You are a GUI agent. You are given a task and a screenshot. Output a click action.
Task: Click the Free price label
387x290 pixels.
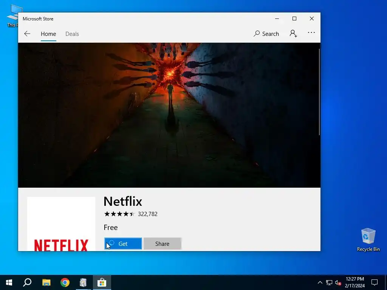[111, 227]
